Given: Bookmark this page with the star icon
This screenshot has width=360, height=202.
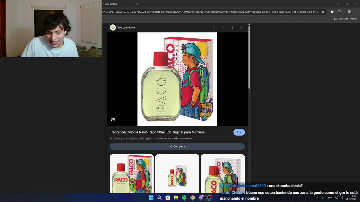Looking at the screenshot, I should [x=323, y=12].
